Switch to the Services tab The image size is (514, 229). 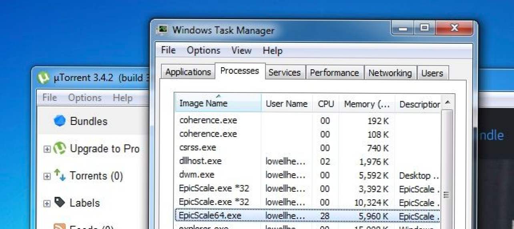click(285, 73)
